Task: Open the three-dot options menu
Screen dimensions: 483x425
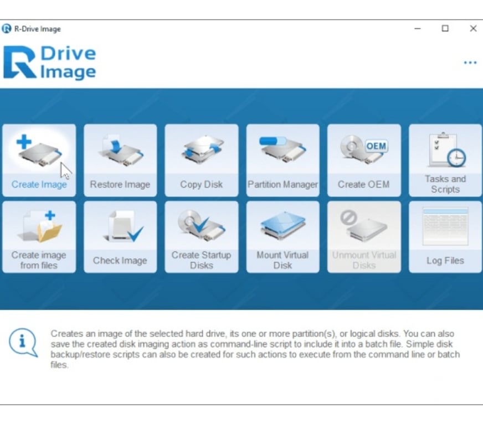Action: [470, 63]
